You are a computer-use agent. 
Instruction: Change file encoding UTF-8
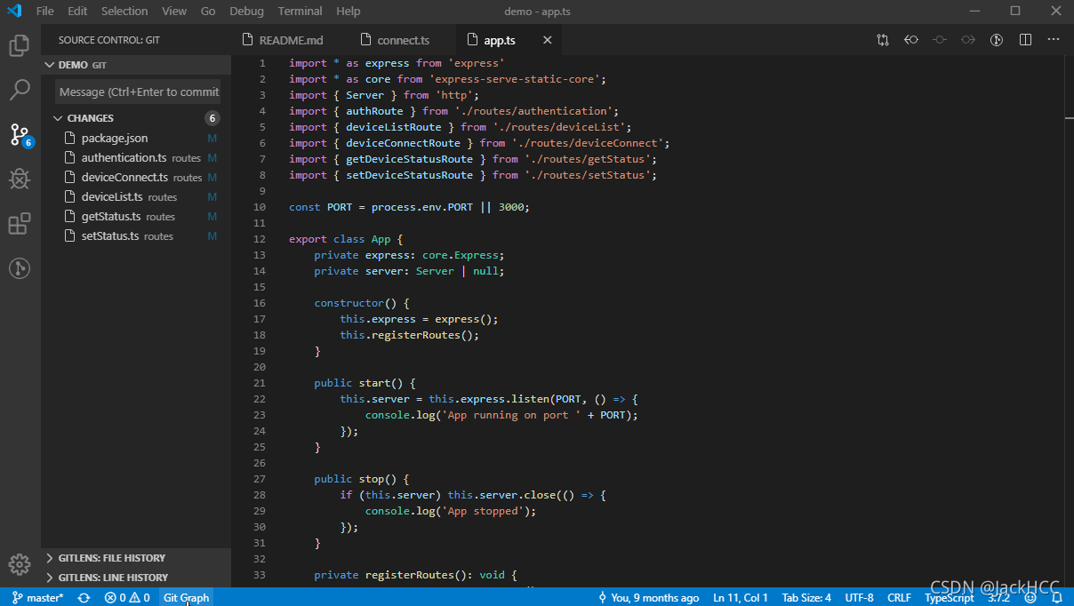pyautogui.click(x=859, y=598)
